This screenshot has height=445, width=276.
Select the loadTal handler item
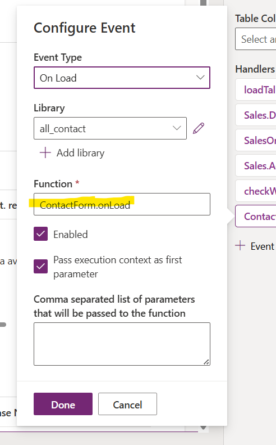pyautogui.click(x=256, y=89)
